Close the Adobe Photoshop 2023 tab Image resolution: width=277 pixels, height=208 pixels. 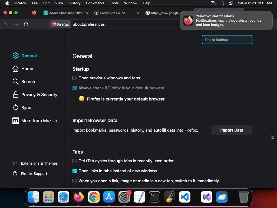pyautogui.click(x=87, y=13)
